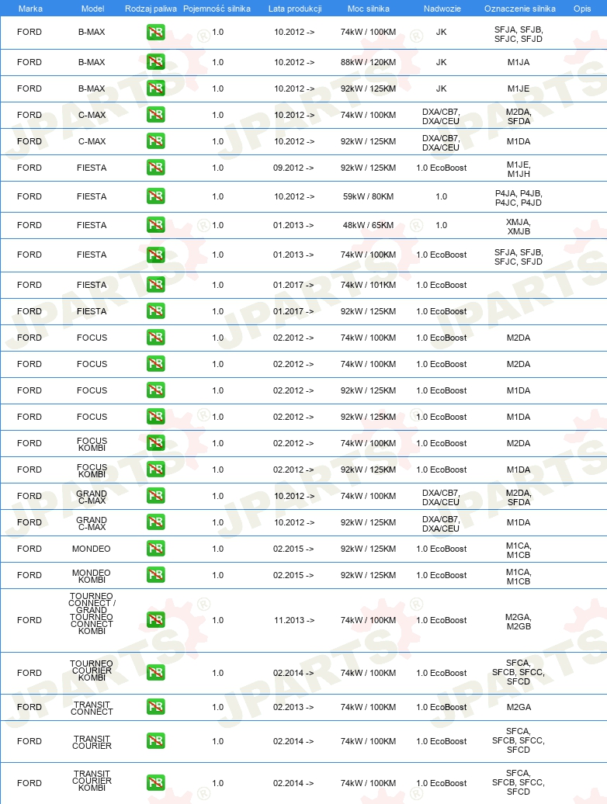The width and height of the screenshot is (607, 804).
Task: Select the fuel icon in the C-MAX 92kW / 125KM row
Action: pos(156,141)
